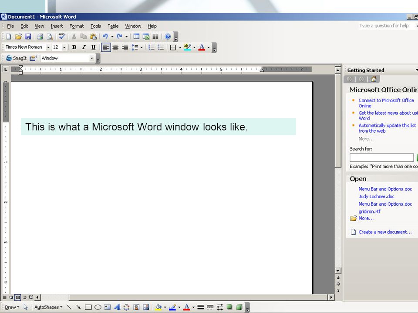Switch to Print Layout view button

click(x=17, y=297)
